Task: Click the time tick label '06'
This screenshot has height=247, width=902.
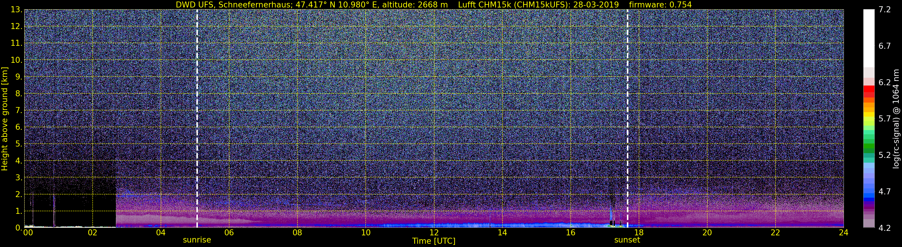Action: 229,233
